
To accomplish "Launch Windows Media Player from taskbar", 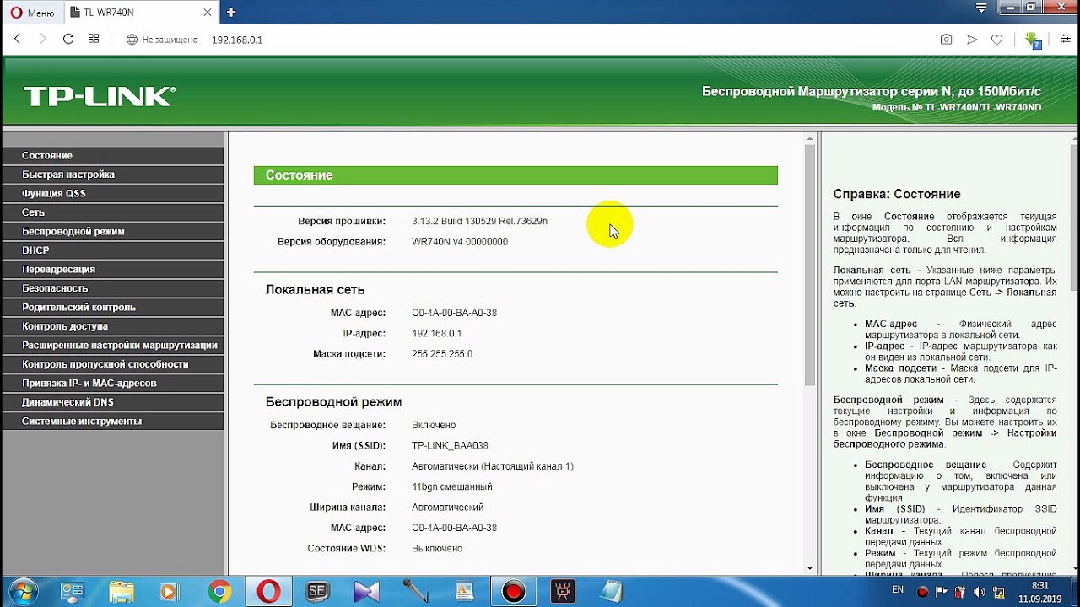I will 170,591.
